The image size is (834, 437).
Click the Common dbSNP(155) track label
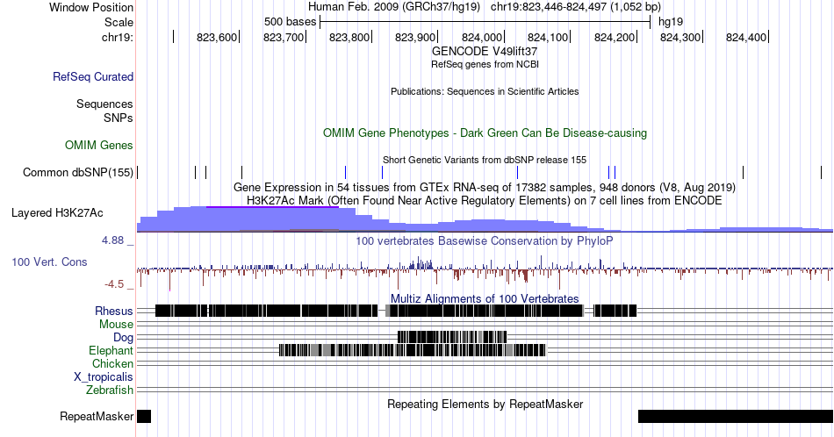(x=78, y=172)
